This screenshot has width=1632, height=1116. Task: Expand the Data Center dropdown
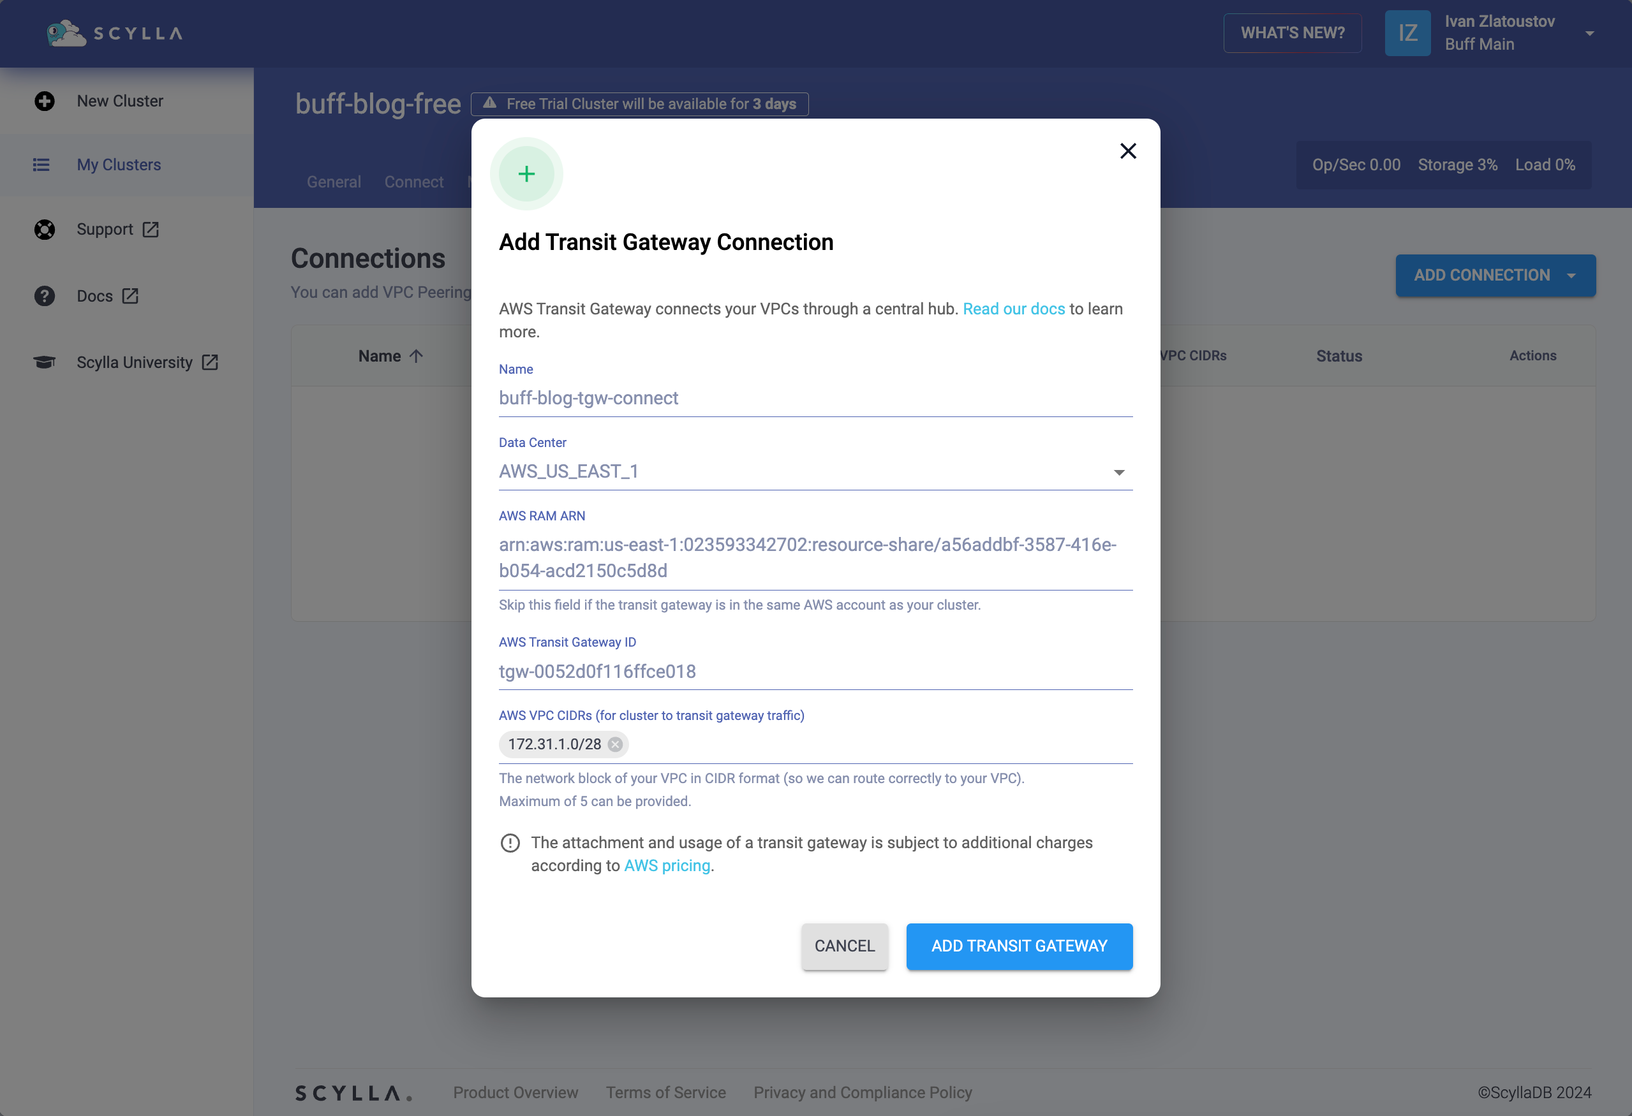click(x=1118, y=473)
